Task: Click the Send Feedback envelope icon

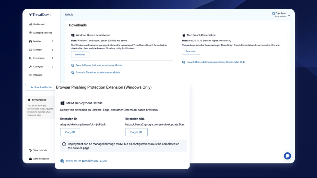Action: pyautogui.click(x=30, y=159)
